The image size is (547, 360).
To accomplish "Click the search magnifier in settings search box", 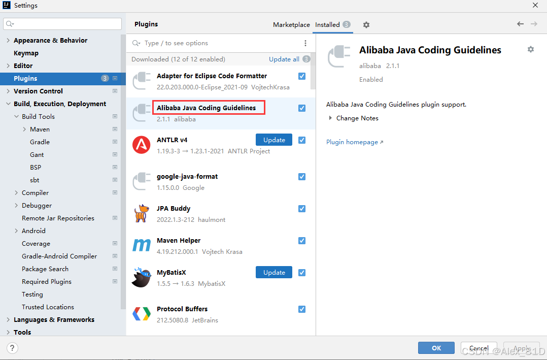I will 10,24.
